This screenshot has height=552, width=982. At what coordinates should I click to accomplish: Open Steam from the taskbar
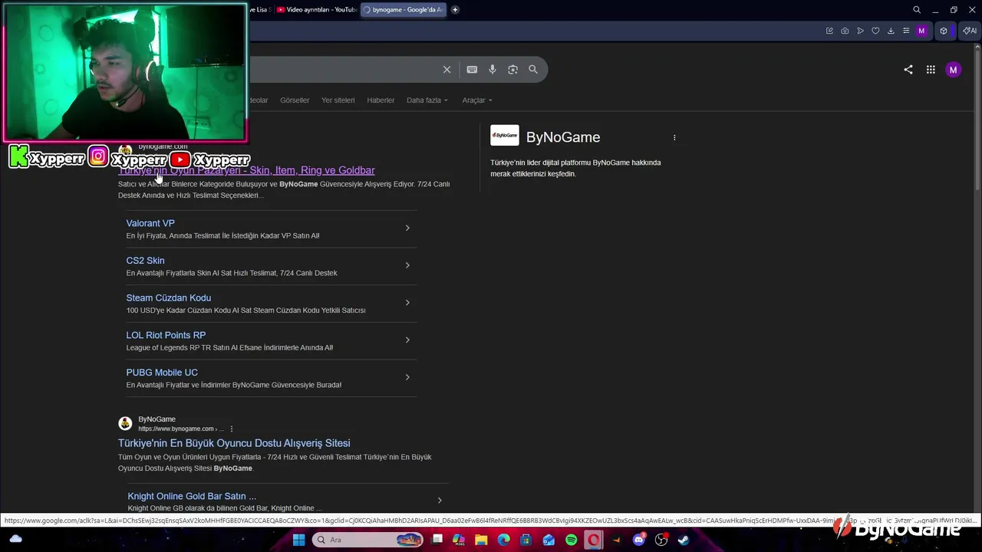pos(684,540)
